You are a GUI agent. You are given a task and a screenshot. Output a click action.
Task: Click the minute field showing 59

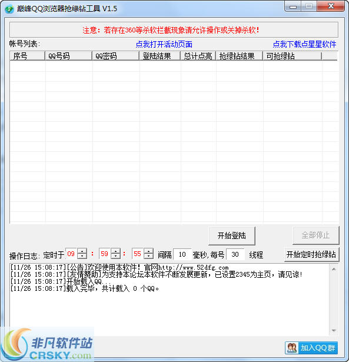coord(105,254)
